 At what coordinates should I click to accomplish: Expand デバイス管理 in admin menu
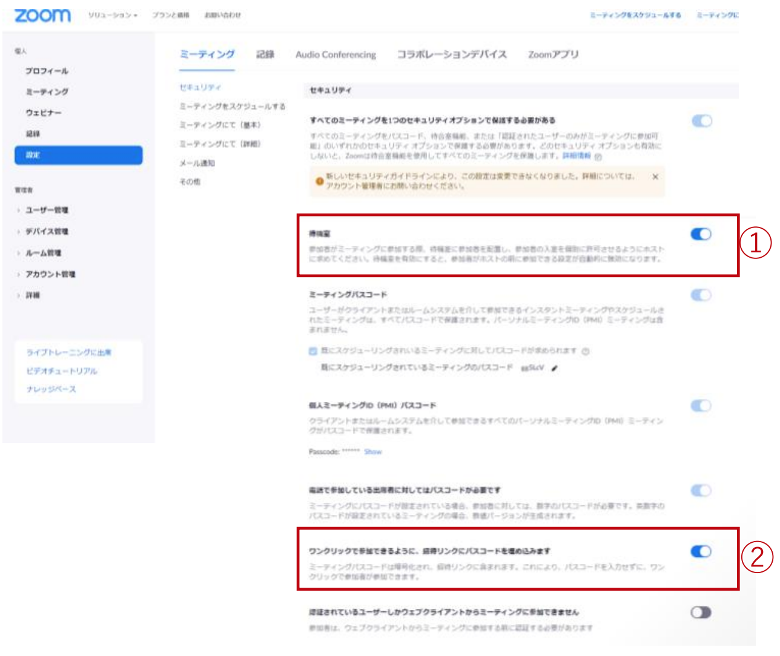(x=46, y=231)
